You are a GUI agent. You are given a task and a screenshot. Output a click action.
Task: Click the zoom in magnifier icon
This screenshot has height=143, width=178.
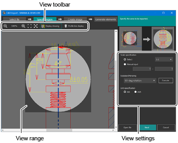click(23, 26)
